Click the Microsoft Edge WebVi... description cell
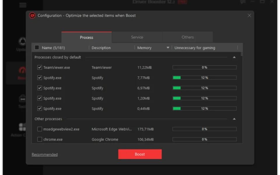This screenshot has height=175, width=280. click(x=112, y=129)
